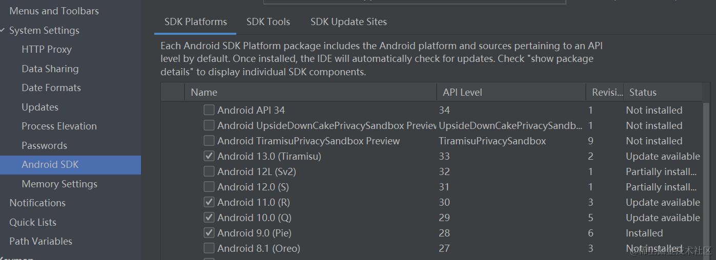Tick the Android 8.1 (Oreo) checkbox

click(x=209, y=248)
